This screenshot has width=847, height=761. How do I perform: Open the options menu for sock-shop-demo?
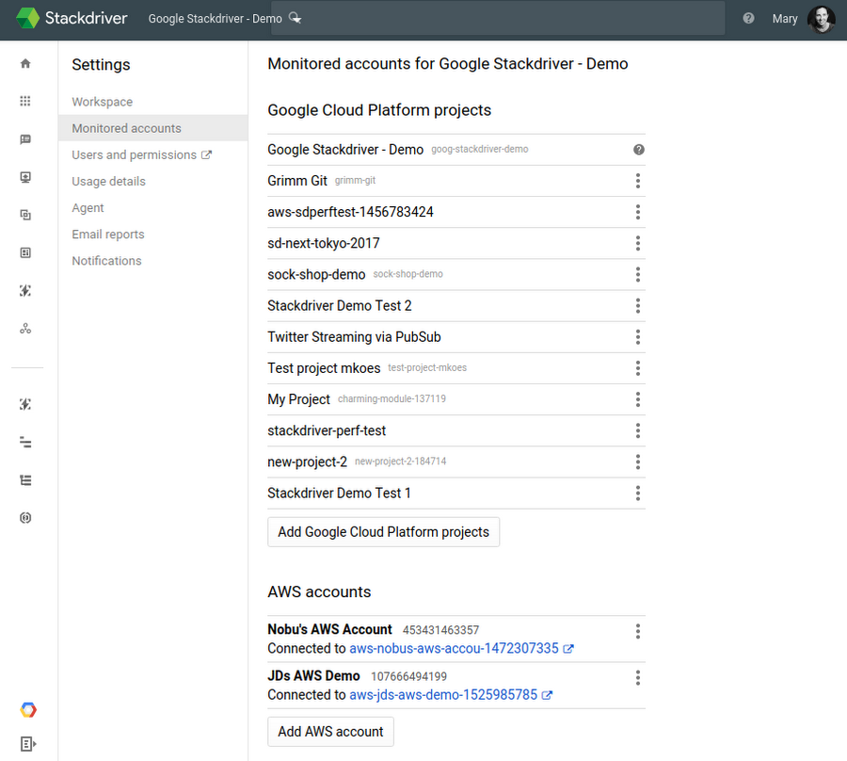point(638,275)
